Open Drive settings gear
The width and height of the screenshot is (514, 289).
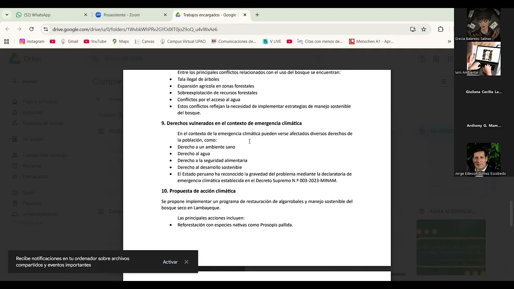point(436,59)
